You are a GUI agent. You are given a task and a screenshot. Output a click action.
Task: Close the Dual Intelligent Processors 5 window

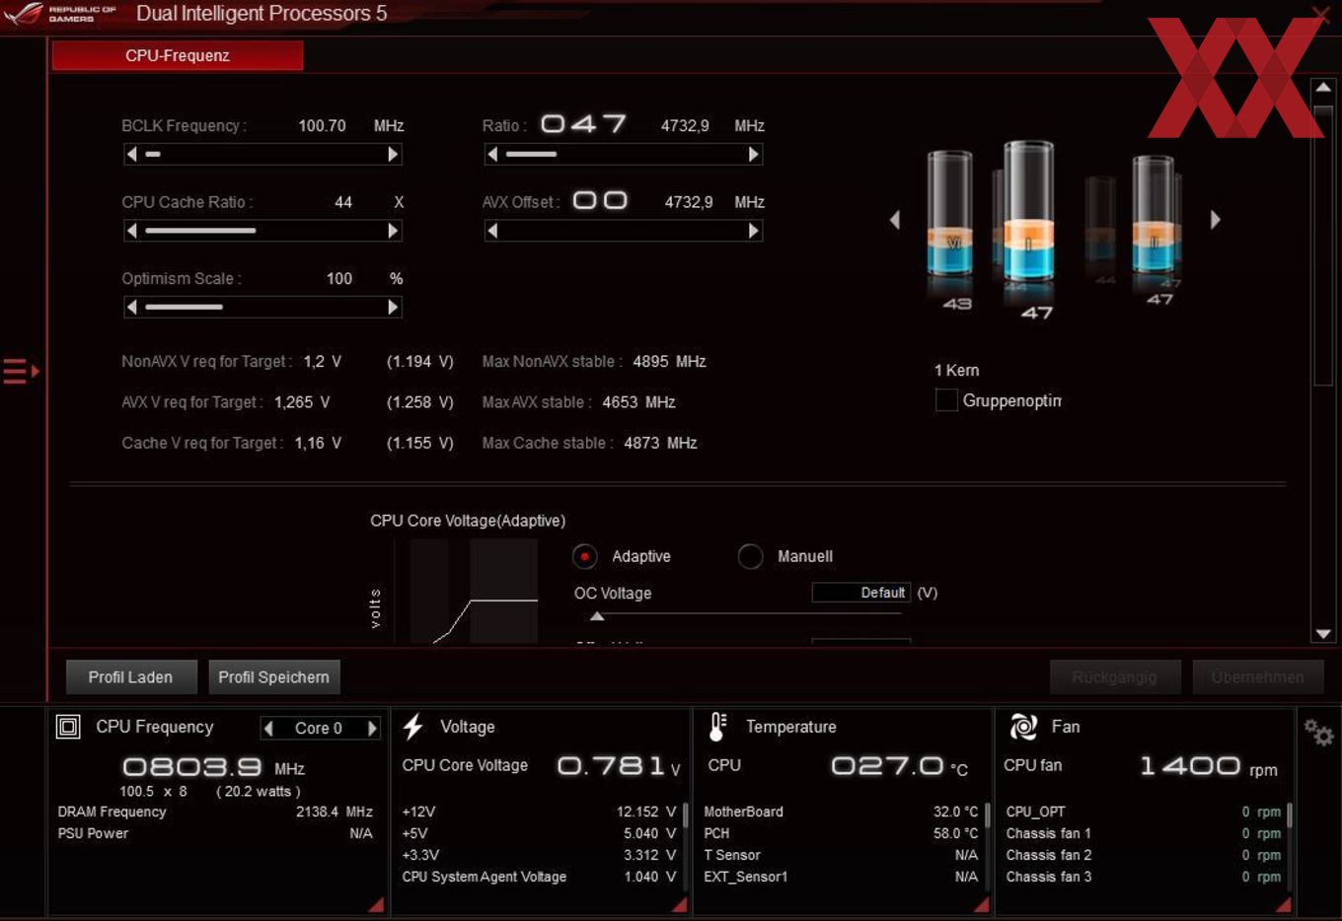coord(1320,14)
